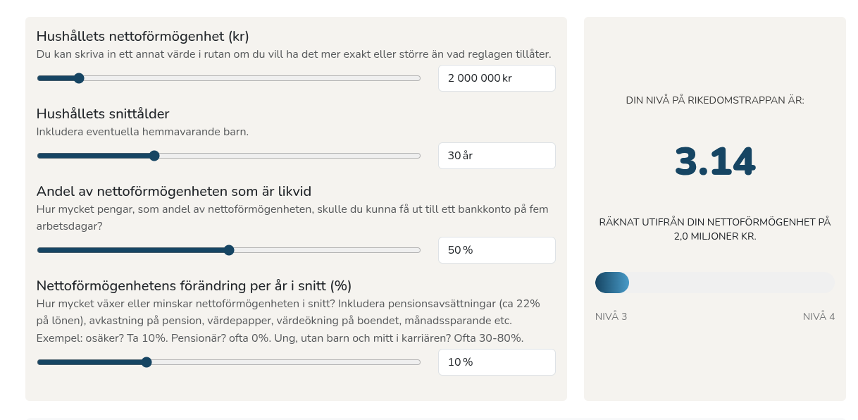Click the level progress bar fill
This screenshot has width=858, height=420.
click(611, 283)
